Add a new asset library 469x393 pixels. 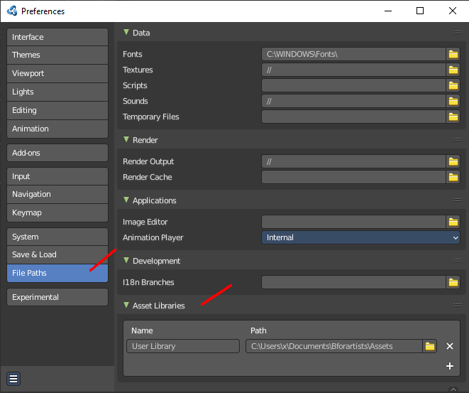click(450, 366)
